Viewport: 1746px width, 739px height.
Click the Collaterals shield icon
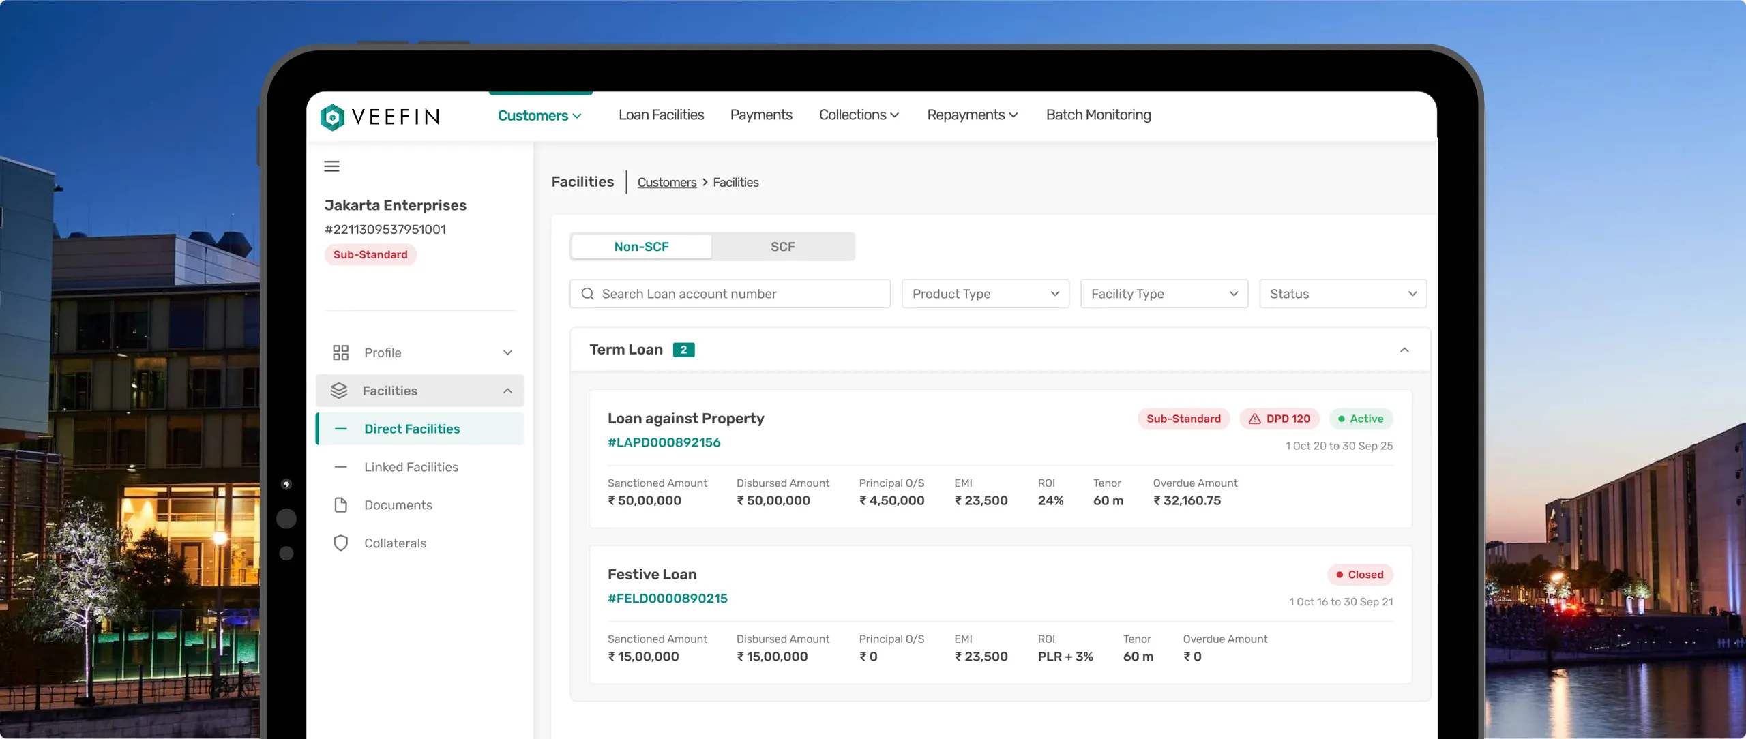pos(340,543)
